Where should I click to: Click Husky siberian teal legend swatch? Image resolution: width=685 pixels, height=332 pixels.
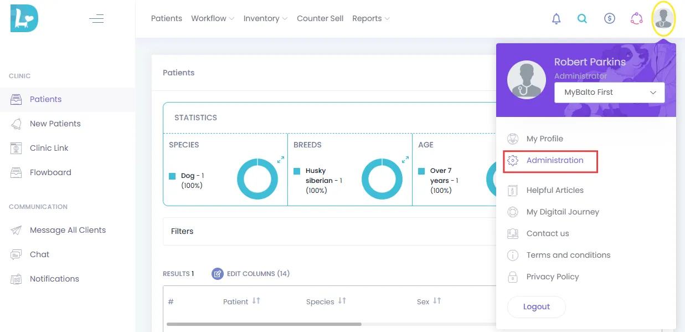click(x=297, y=171)
